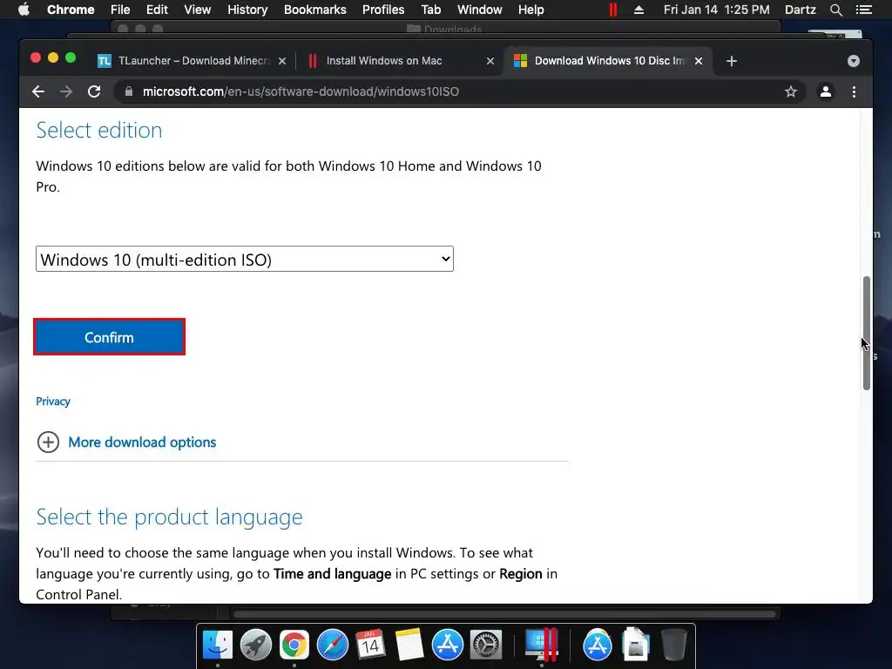This screenshot has width=892, height=669.
Task: Open Finder from the dock
Action: pyautogui.click(x=217, y=645)
